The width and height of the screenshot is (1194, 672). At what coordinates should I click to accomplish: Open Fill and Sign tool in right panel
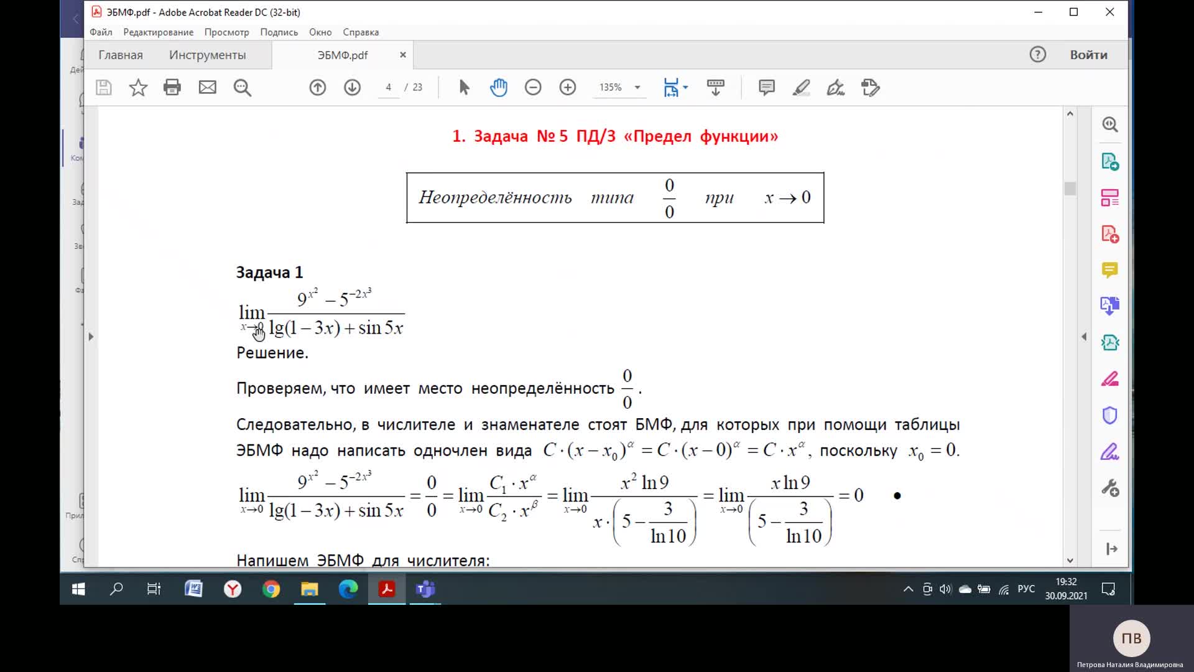pyautogui.click(x=1110, y=451)
